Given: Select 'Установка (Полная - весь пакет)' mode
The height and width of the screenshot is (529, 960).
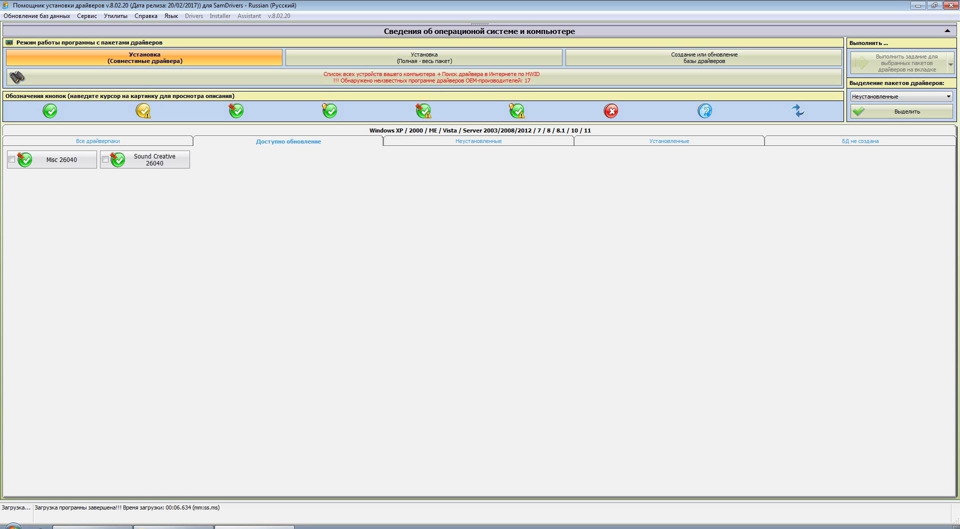Looking at the screenshot, I should click(x=424, y=57).
